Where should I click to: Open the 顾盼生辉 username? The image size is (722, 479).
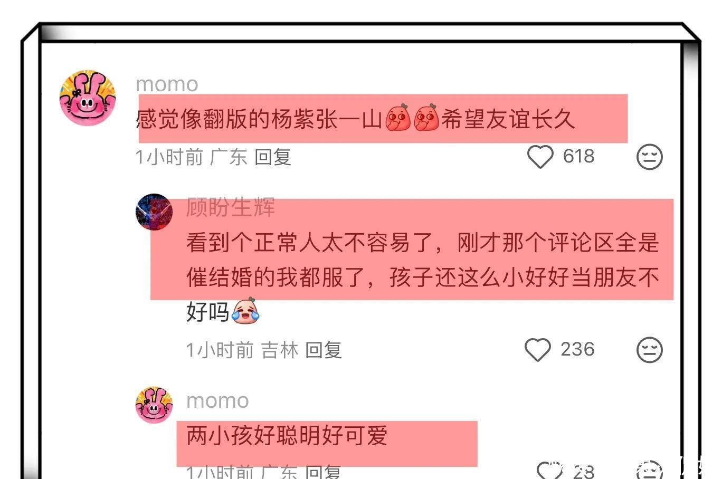[231, 207]
